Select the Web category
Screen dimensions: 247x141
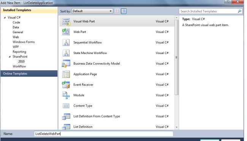[16, 37]
